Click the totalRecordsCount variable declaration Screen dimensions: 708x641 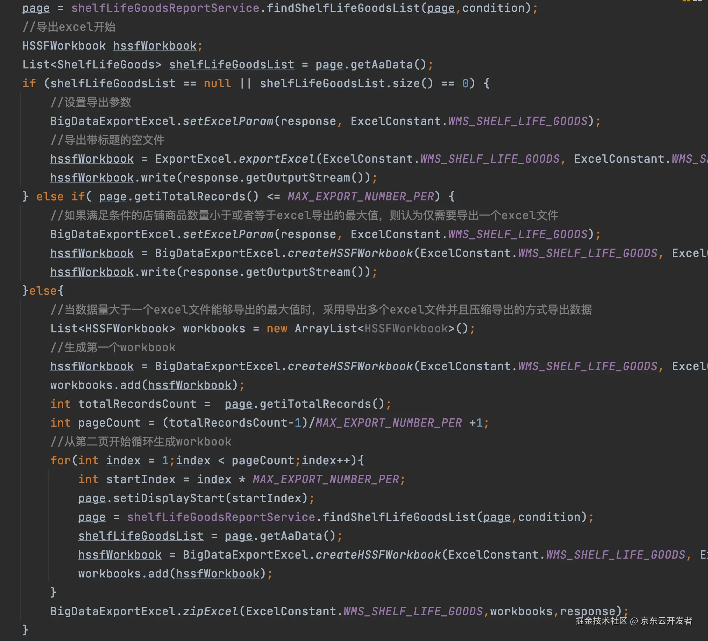(137, 404)
